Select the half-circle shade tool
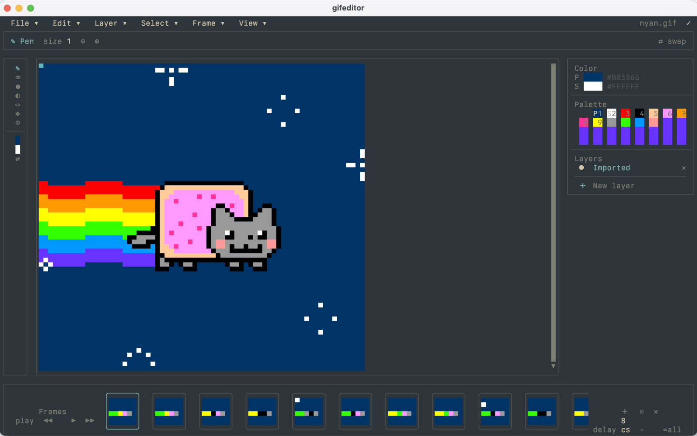 17,96
